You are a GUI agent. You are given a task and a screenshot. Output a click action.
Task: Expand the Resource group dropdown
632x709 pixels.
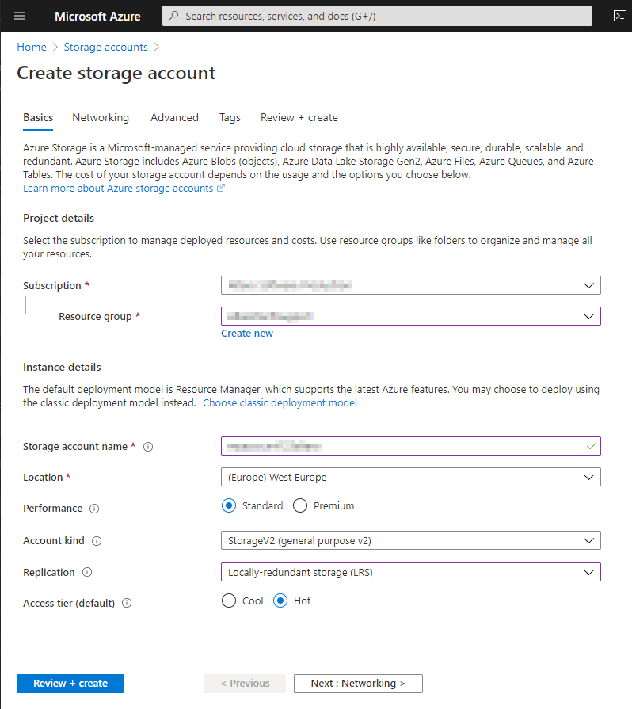pyautogui.click(x=410, y=316)
